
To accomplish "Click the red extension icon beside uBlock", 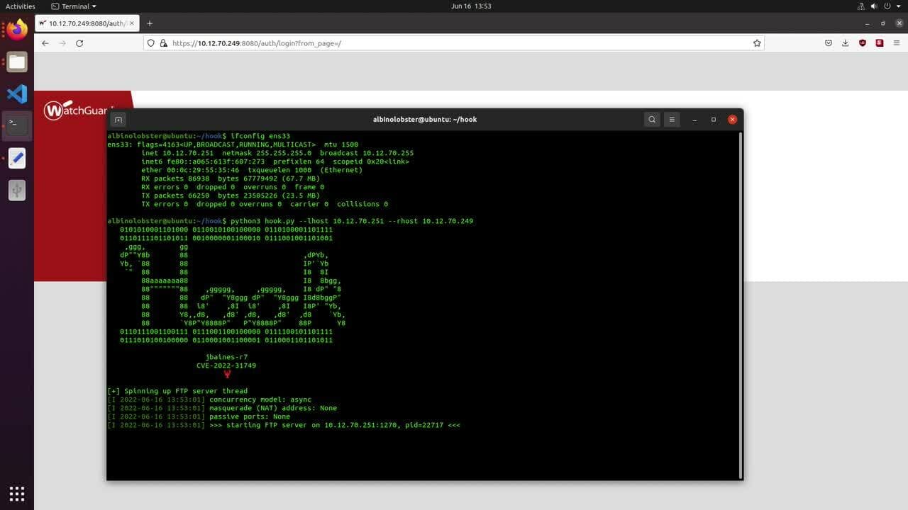I will 880,43.
